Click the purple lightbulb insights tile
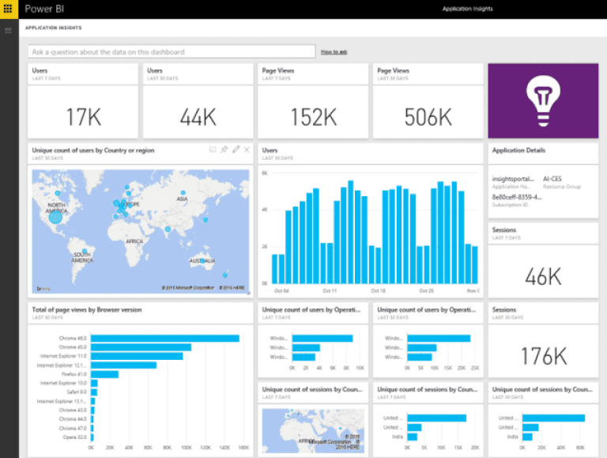 click(542, 101)
